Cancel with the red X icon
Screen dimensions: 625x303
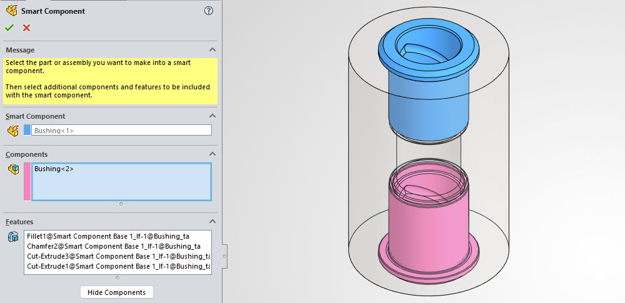tap(26, 27)
